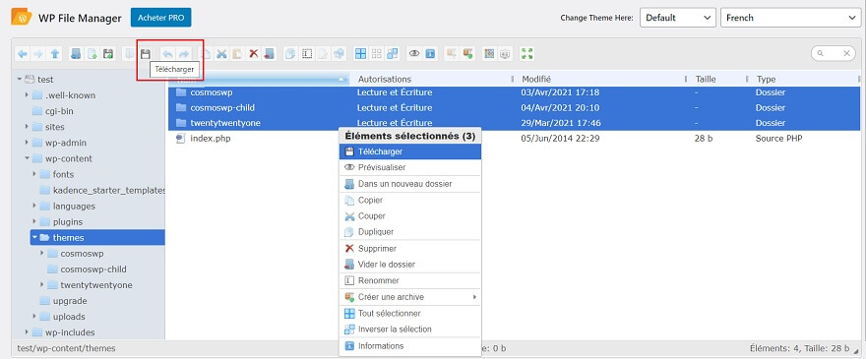Viewport: 866px width, 359px height.
Task: Open the French language dropdown
Action: point(790,18)
